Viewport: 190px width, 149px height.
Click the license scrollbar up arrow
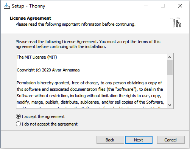(170, 57)
